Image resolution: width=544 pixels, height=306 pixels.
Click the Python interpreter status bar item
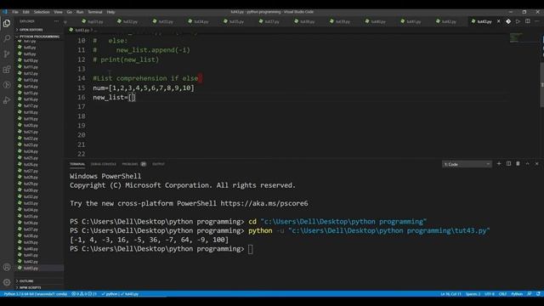(x=36, y=294)
